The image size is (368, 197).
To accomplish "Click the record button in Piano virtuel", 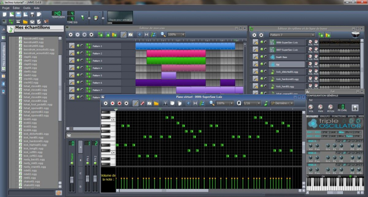I will pyautogui.click(x=112, y=103).
